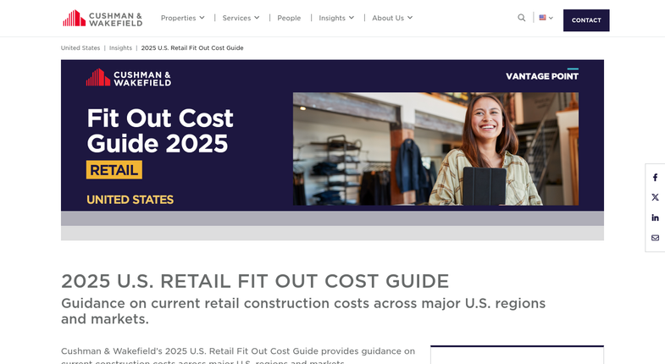Click the Fit Out Cost Guide banner image
Screen dimensions: 665x364
(x=332, y=150)
